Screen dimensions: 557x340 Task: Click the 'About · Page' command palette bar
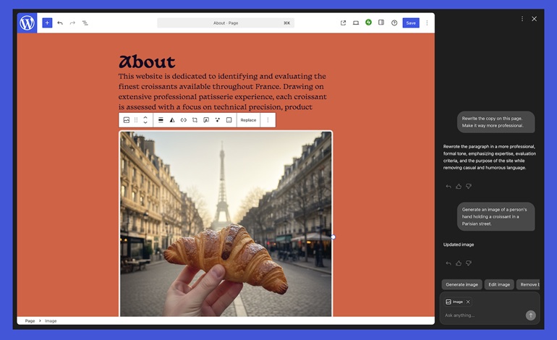pos(226,23)
